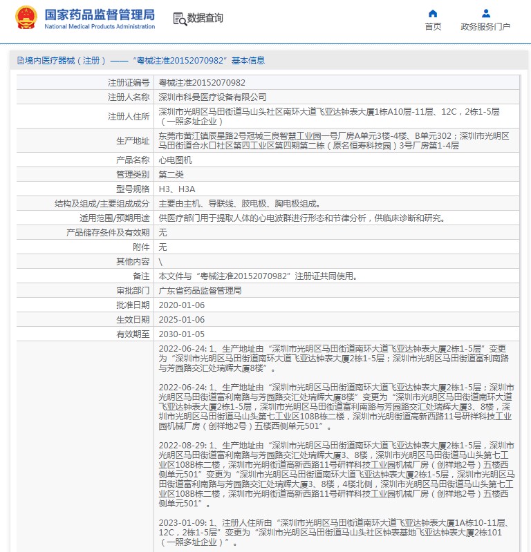
Task: Click the 批准日期 label
Action: [x=133, y=305]
